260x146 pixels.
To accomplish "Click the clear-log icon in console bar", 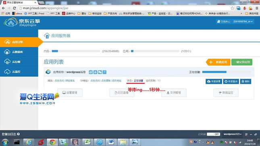I will click(246, 134).
